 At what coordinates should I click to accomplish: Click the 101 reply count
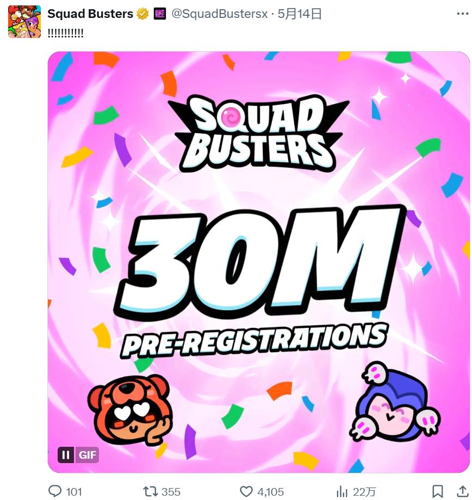[74, 492]
